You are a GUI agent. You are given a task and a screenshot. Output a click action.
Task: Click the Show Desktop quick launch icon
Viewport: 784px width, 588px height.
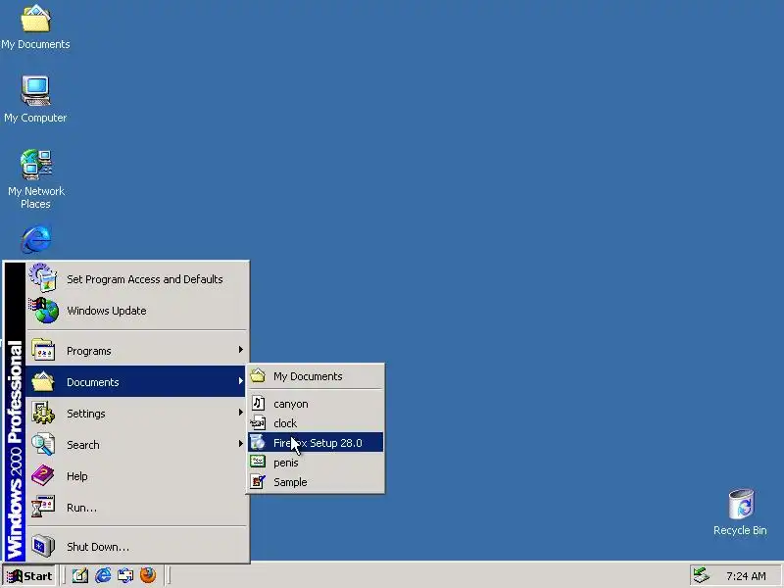tap(80, 575)
